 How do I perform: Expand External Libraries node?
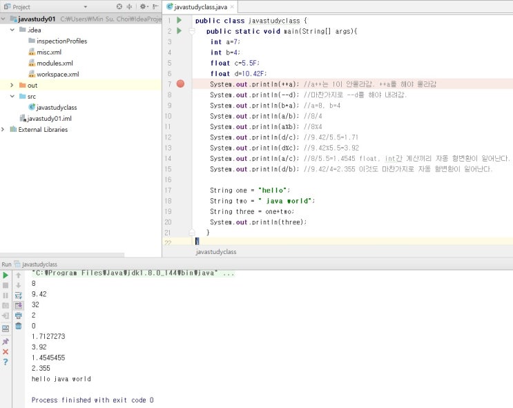coord(3,129)
